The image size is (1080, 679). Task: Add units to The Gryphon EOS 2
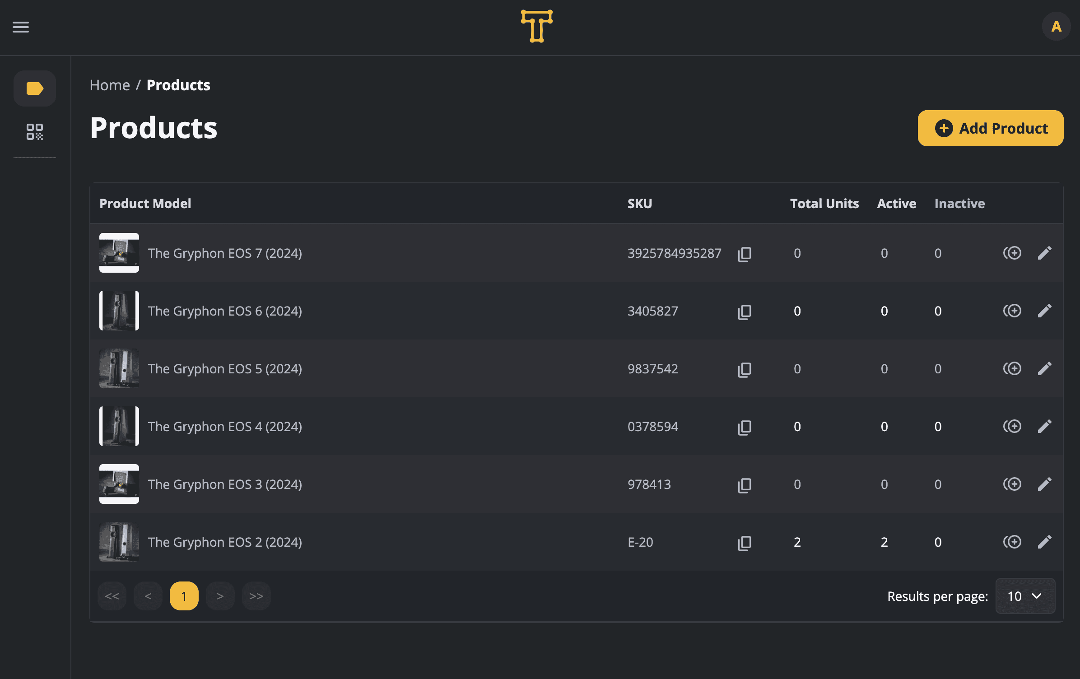coord(1012,542)
